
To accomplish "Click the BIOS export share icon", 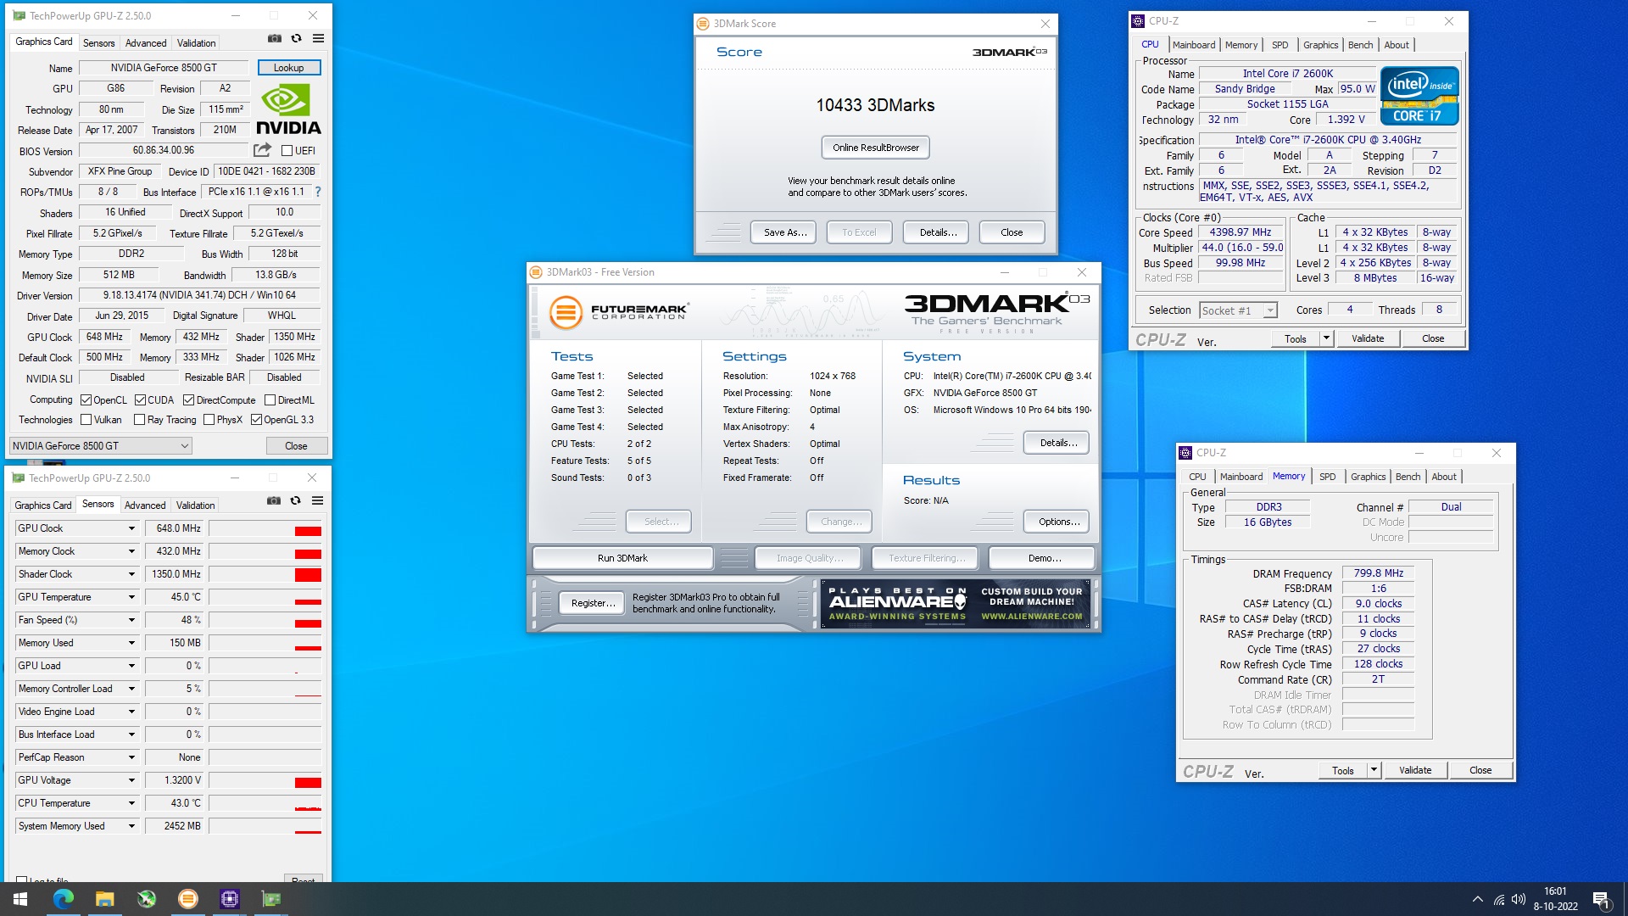I will click(262, 150).
